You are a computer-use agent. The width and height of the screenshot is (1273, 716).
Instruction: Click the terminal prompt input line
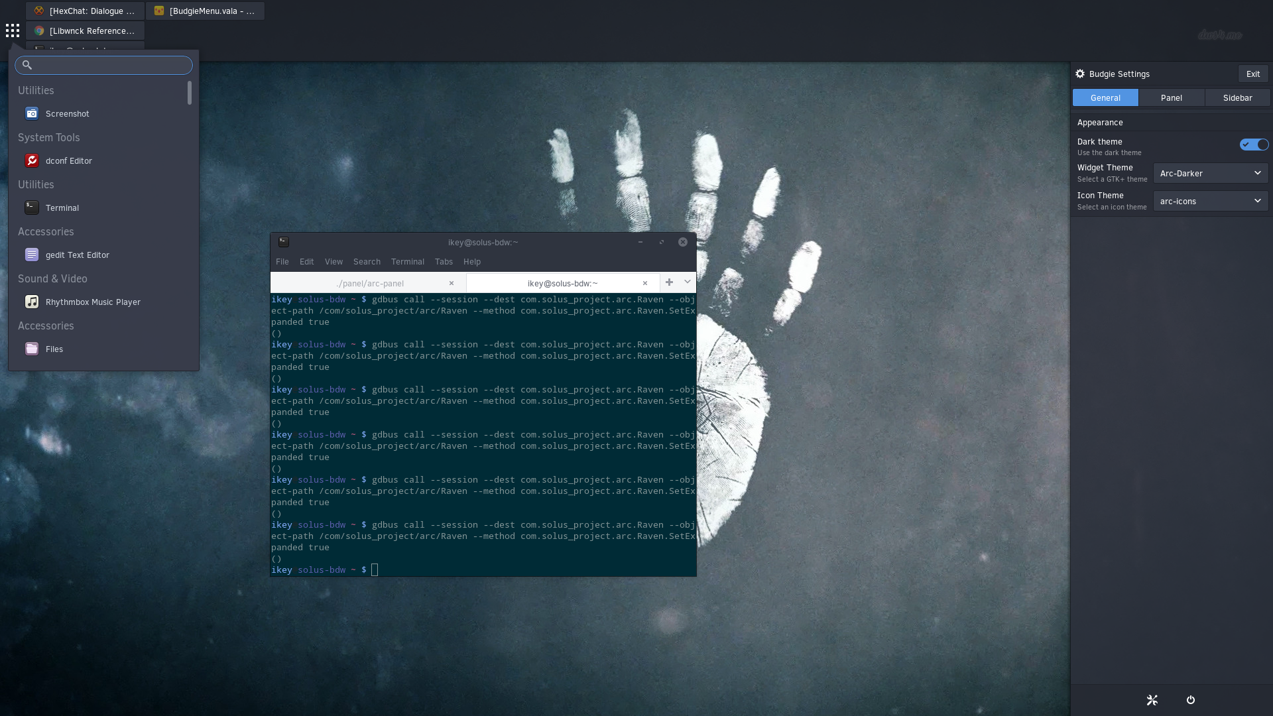point(483,569)
